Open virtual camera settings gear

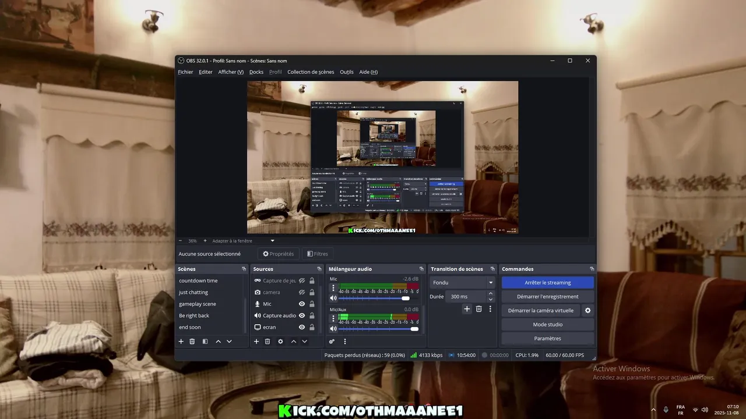click(x=587, y=310)
